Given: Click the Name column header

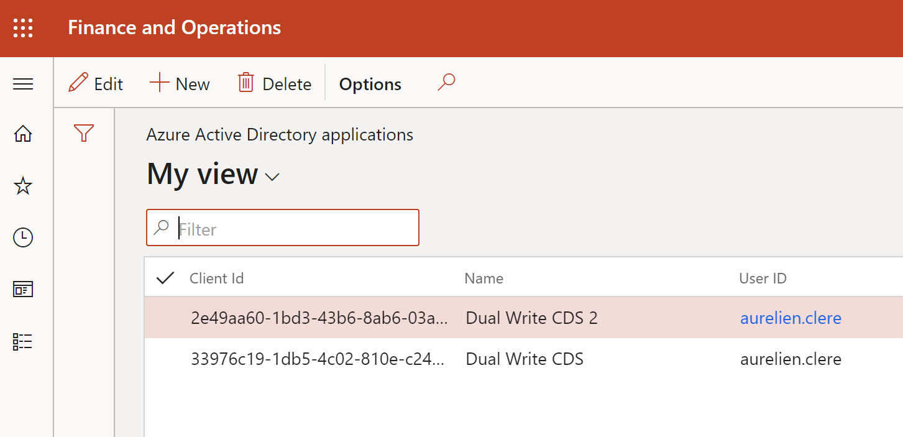Looking at the screenshot, I should click(484, 278).
